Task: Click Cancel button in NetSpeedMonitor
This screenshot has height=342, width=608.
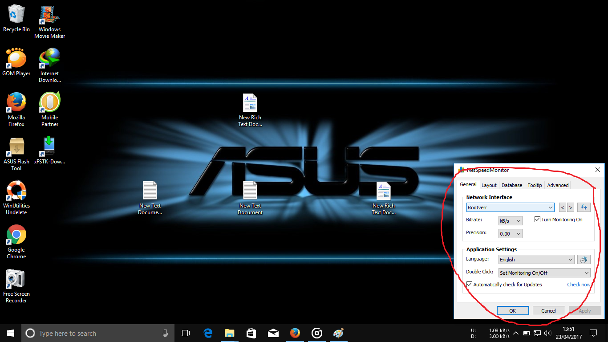Action: (549, 311)
